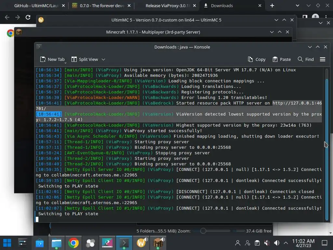Click the show desktop button
Viewport: 333px width, 250px height.
point(325,243)
